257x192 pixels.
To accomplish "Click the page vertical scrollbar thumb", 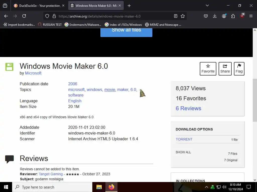I will click(x=255, y=100).
